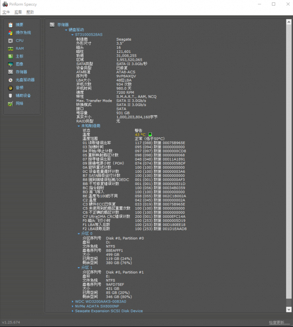Click the 警告 status value
Viewport: 293px width, 327px height.
[x=138, y=131]
